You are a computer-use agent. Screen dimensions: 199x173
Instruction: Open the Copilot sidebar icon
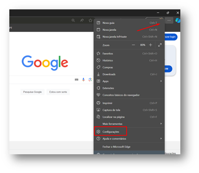click(x=178, y=20)
